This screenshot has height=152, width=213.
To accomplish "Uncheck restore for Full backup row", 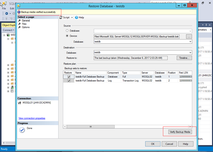I will click(69, 77).
